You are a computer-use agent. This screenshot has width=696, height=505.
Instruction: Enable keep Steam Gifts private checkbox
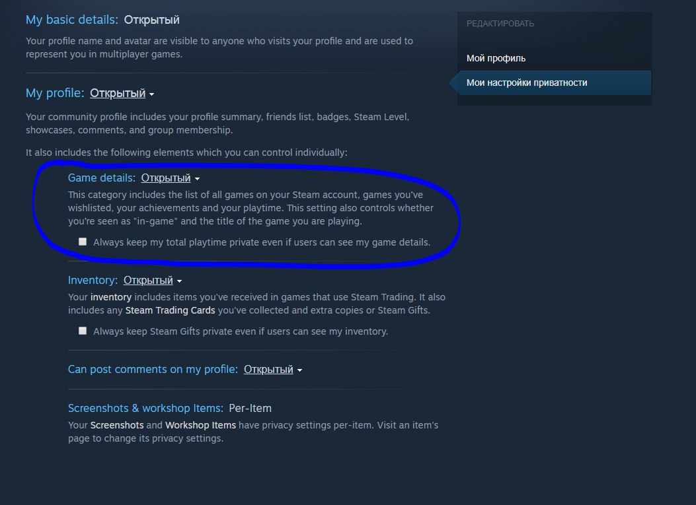point(83,331)
